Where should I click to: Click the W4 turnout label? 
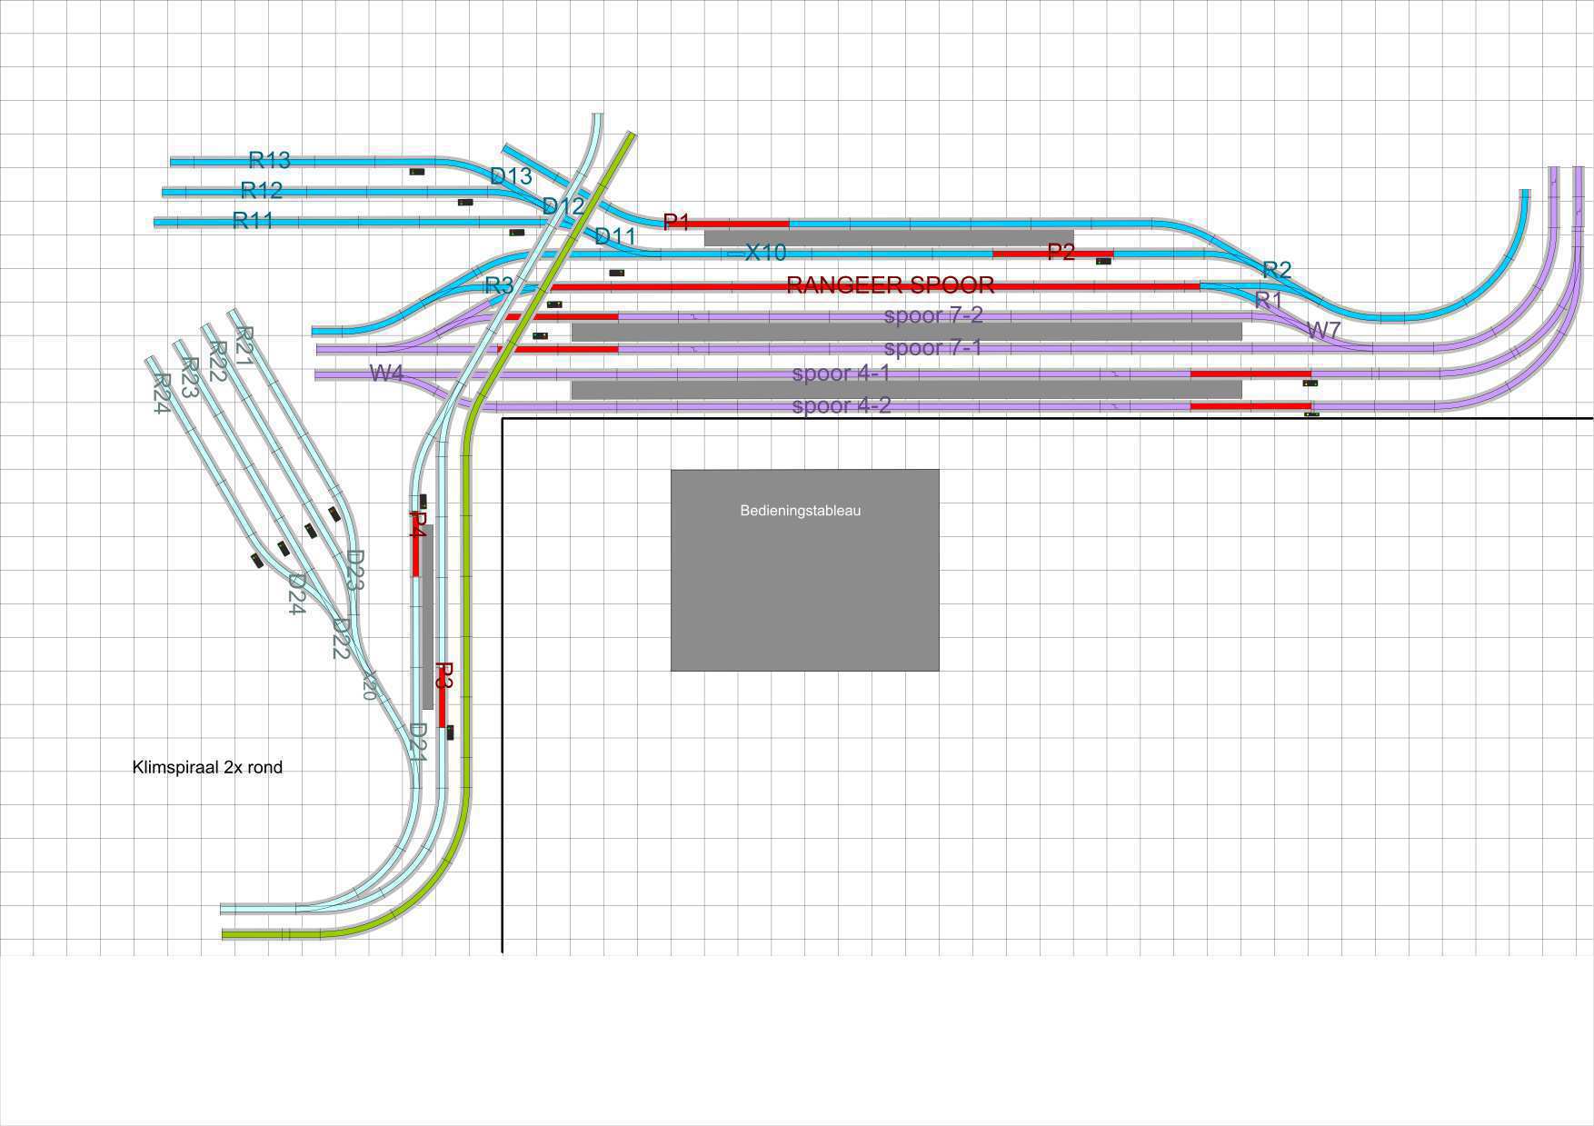coord(386,374)
